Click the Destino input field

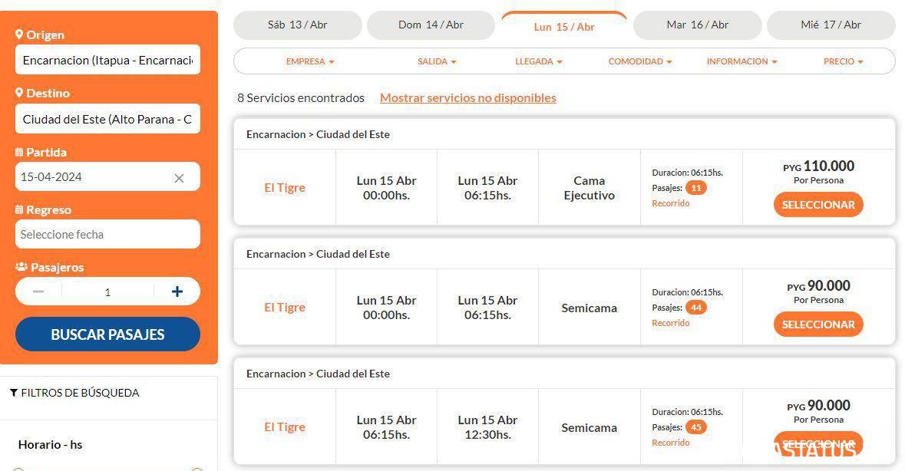point(107,119)
